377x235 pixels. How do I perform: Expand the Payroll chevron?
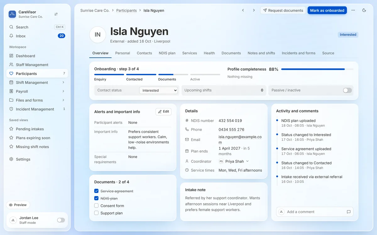pyautogui.click(x=63, y=91)
